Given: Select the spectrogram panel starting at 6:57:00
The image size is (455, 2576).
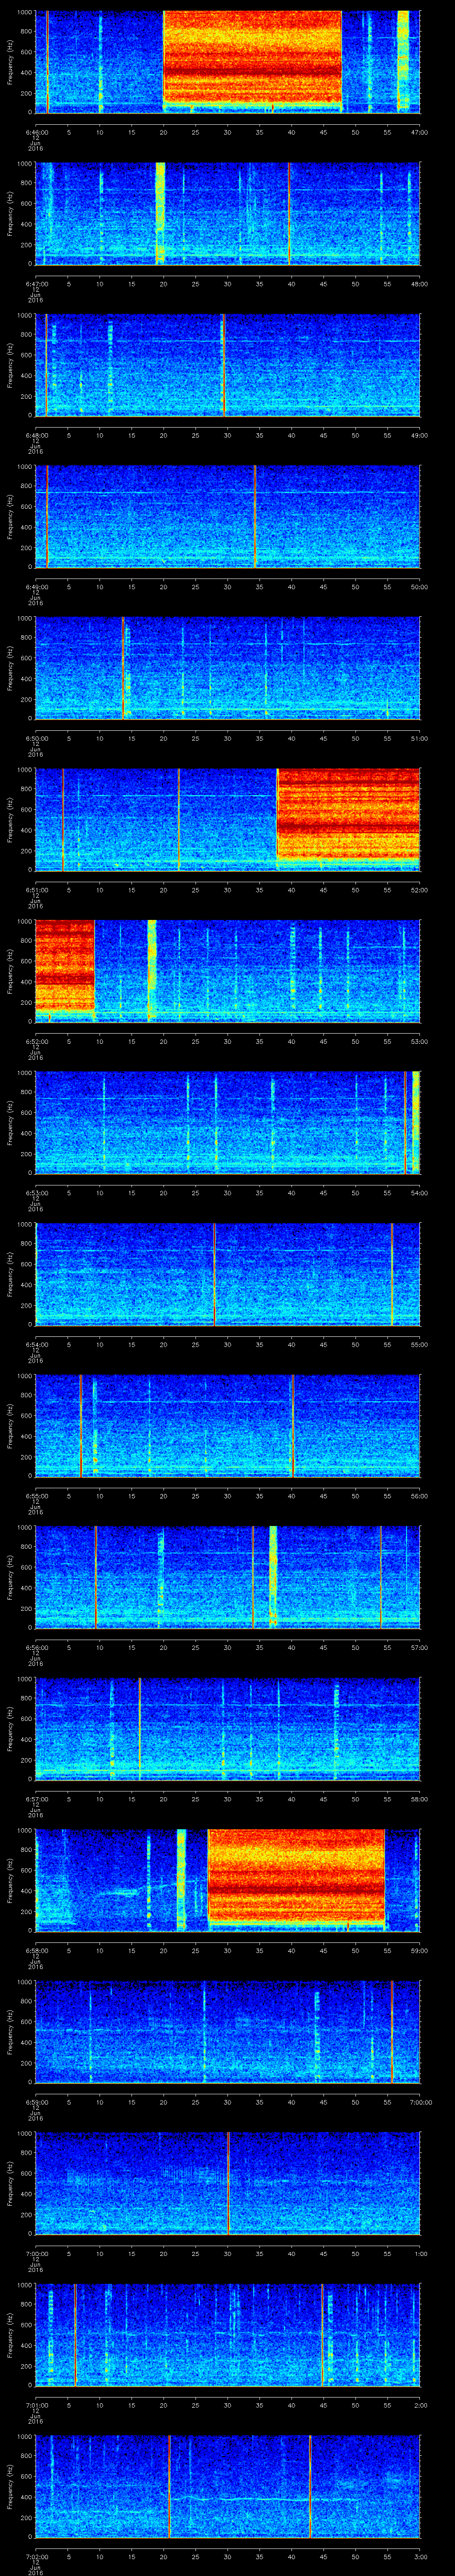Looking at the screenshot, I should point(227,1728).
